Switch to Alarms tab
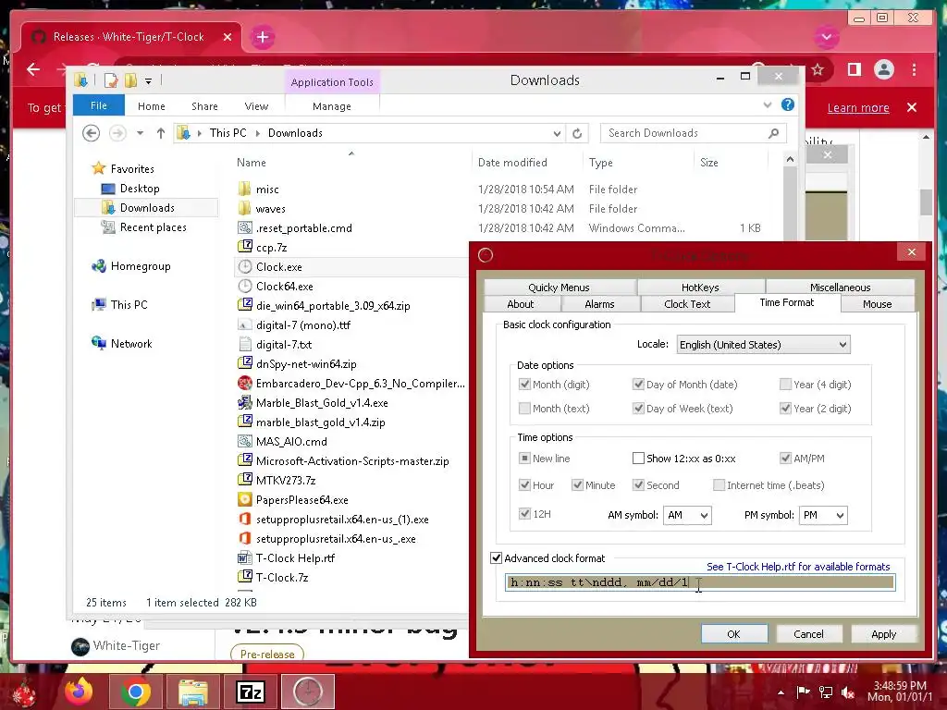Viewport: 947px width, 710px height. [x=599, y=303]
